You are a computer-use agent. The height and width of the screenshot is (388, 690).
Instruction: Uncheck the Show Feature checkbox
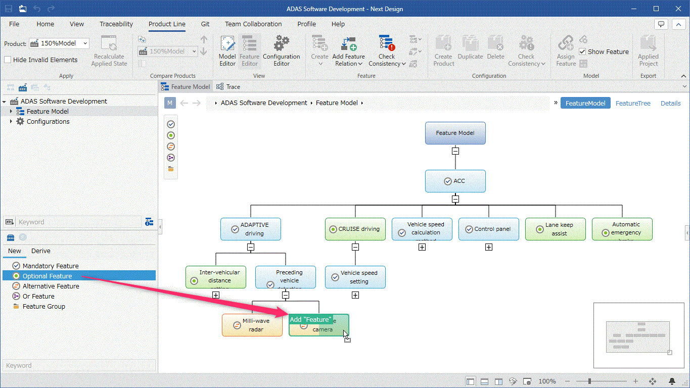click(582, 52)
